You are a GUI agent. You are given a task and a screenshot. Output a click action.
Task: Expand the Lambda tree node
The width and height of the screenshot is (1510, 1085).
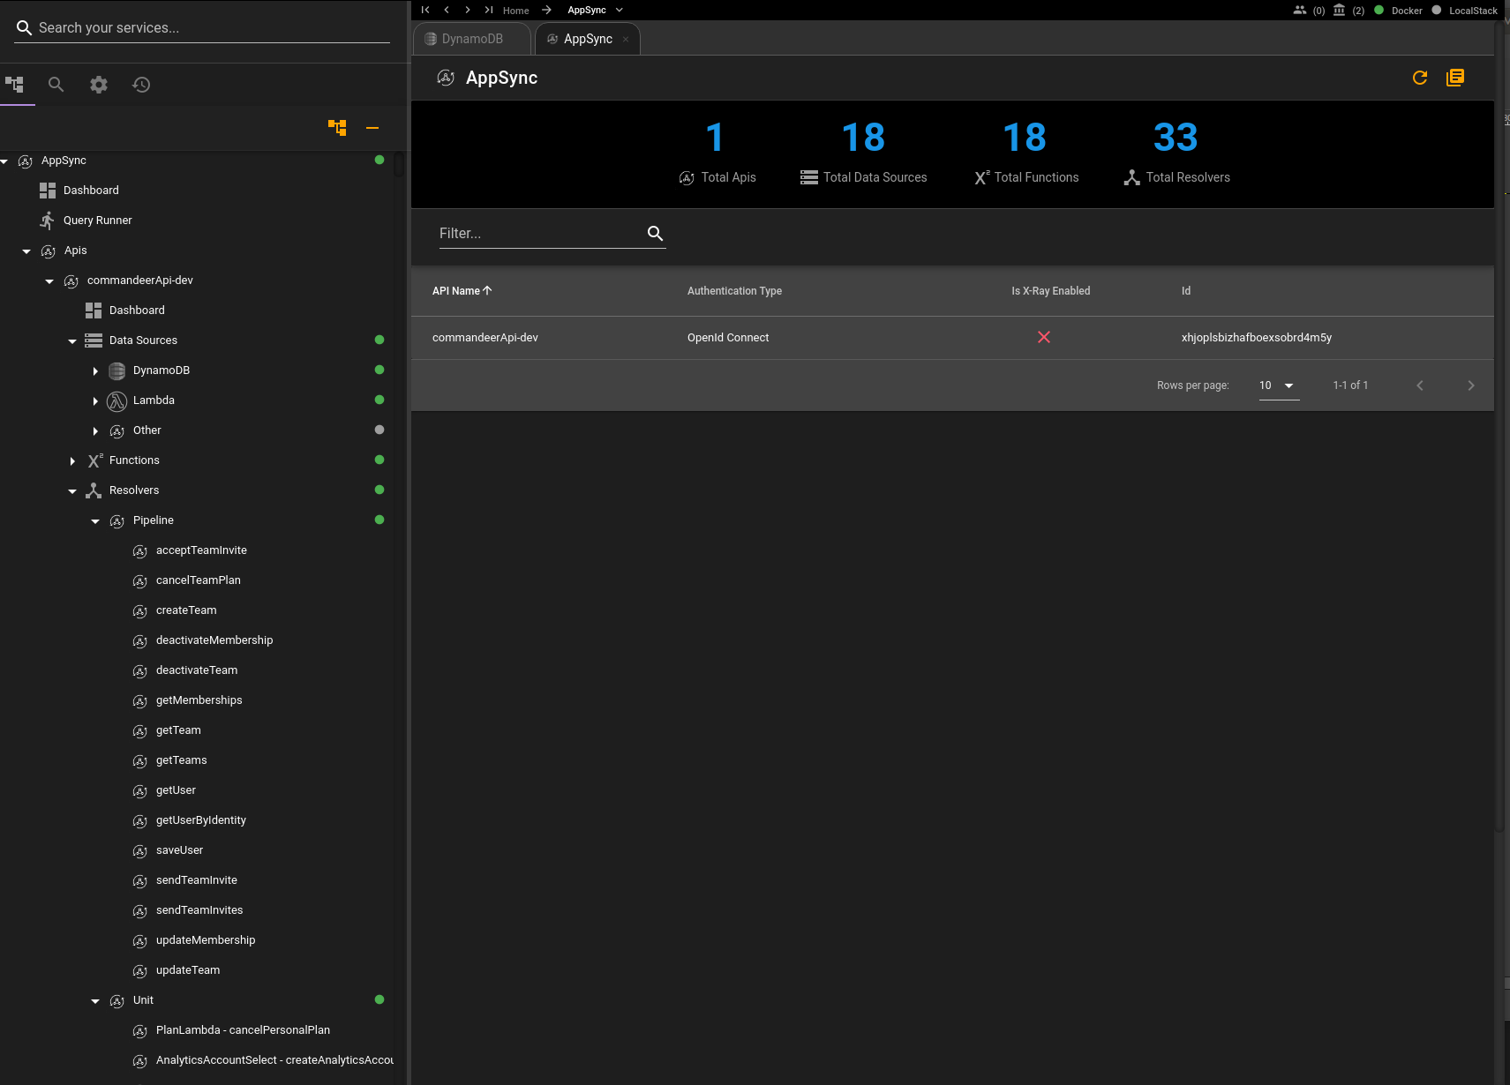click(95, 401)
